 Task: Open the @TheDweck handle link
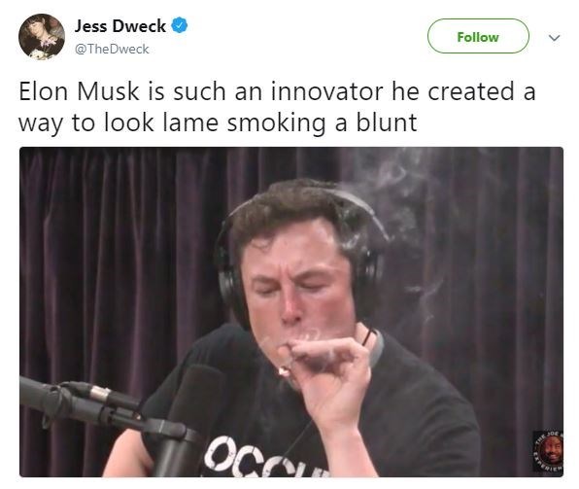point(112,50)
